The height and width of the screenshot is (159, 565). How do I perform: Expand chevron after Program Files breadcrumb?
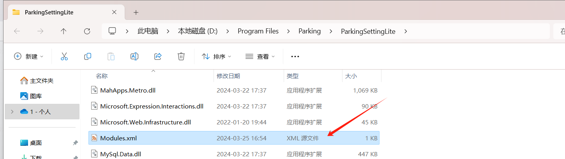288,31
